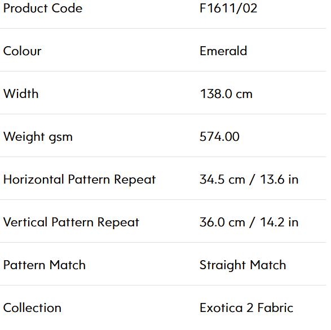Click the 574.00 weight value

point(219,137)
